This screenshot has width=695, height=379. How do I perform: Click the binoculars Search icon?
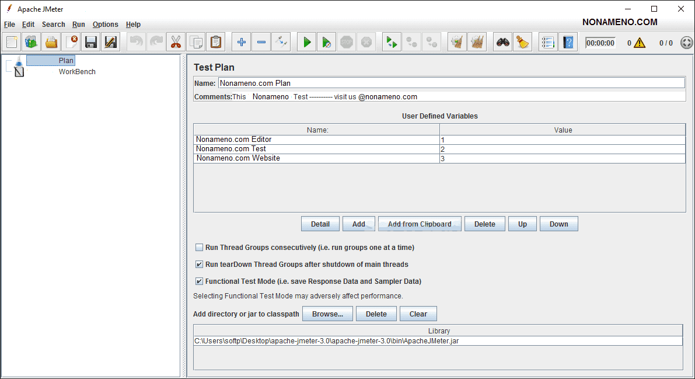point(502,42)
